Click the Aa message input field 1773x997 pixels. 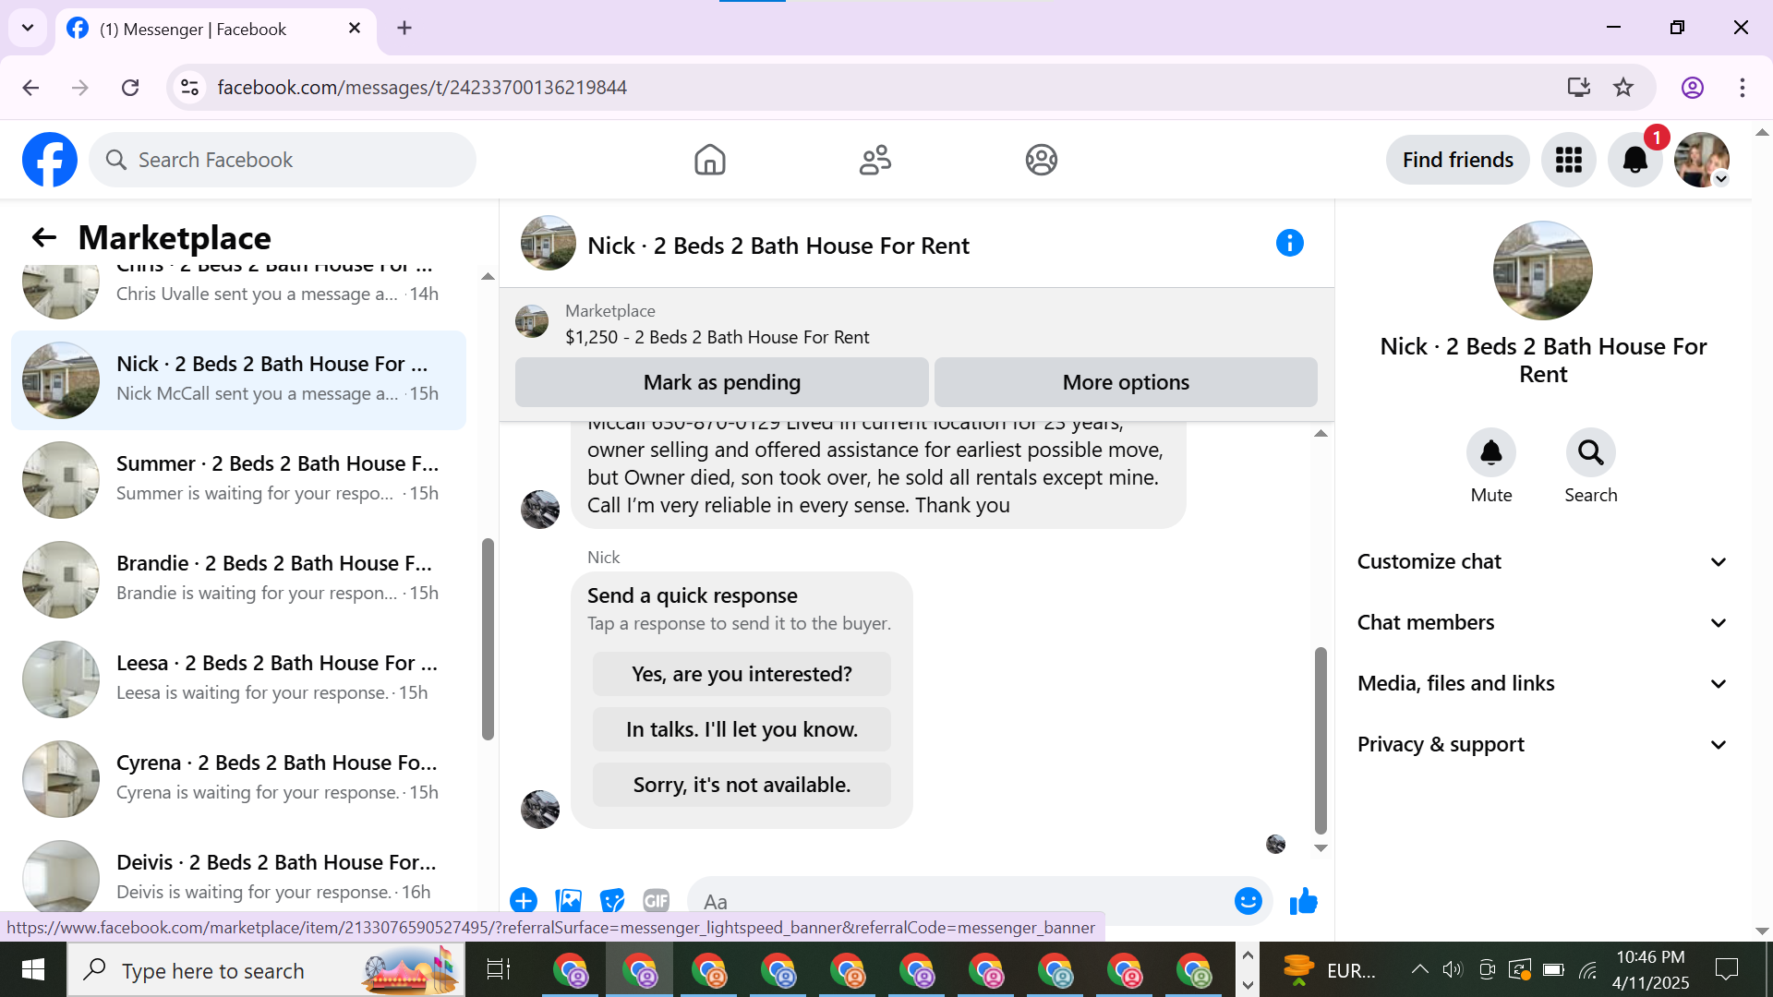[x=960, y=901]
